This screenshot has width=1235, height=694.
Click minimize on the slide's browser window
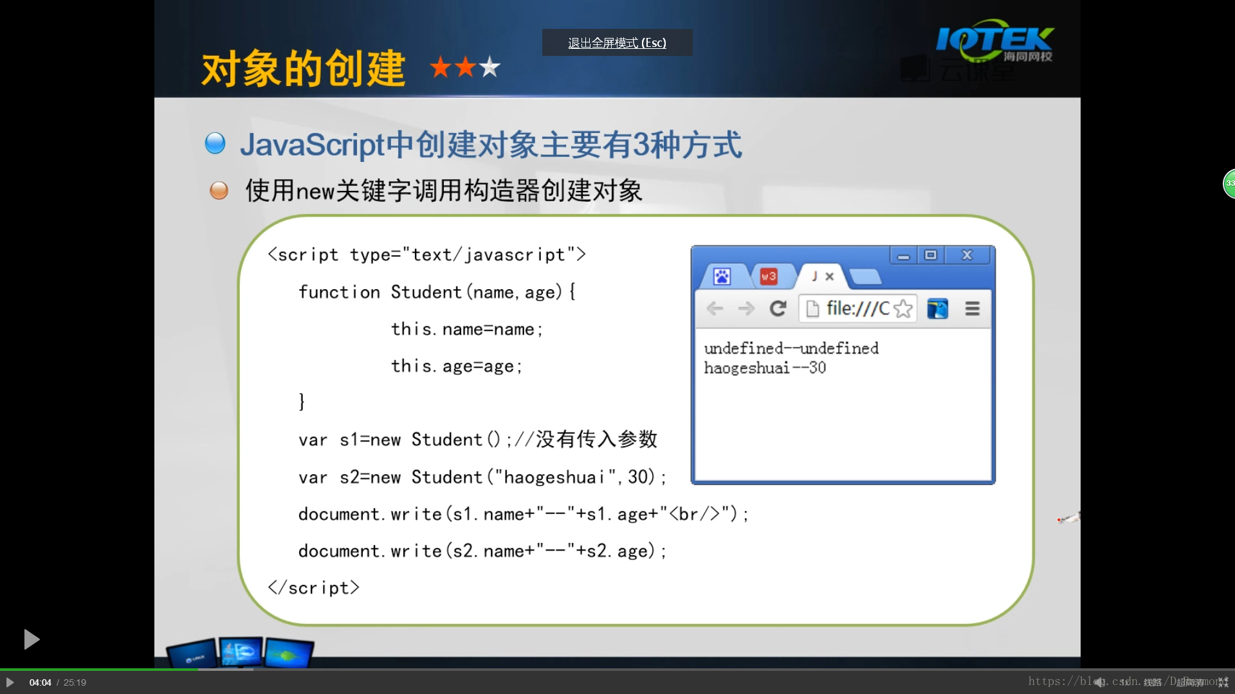[x=903, y=256]
